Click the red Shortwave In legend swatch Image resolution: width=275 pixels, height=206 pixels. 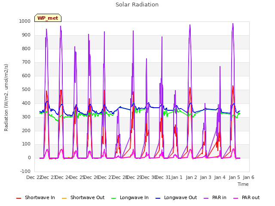18,198
